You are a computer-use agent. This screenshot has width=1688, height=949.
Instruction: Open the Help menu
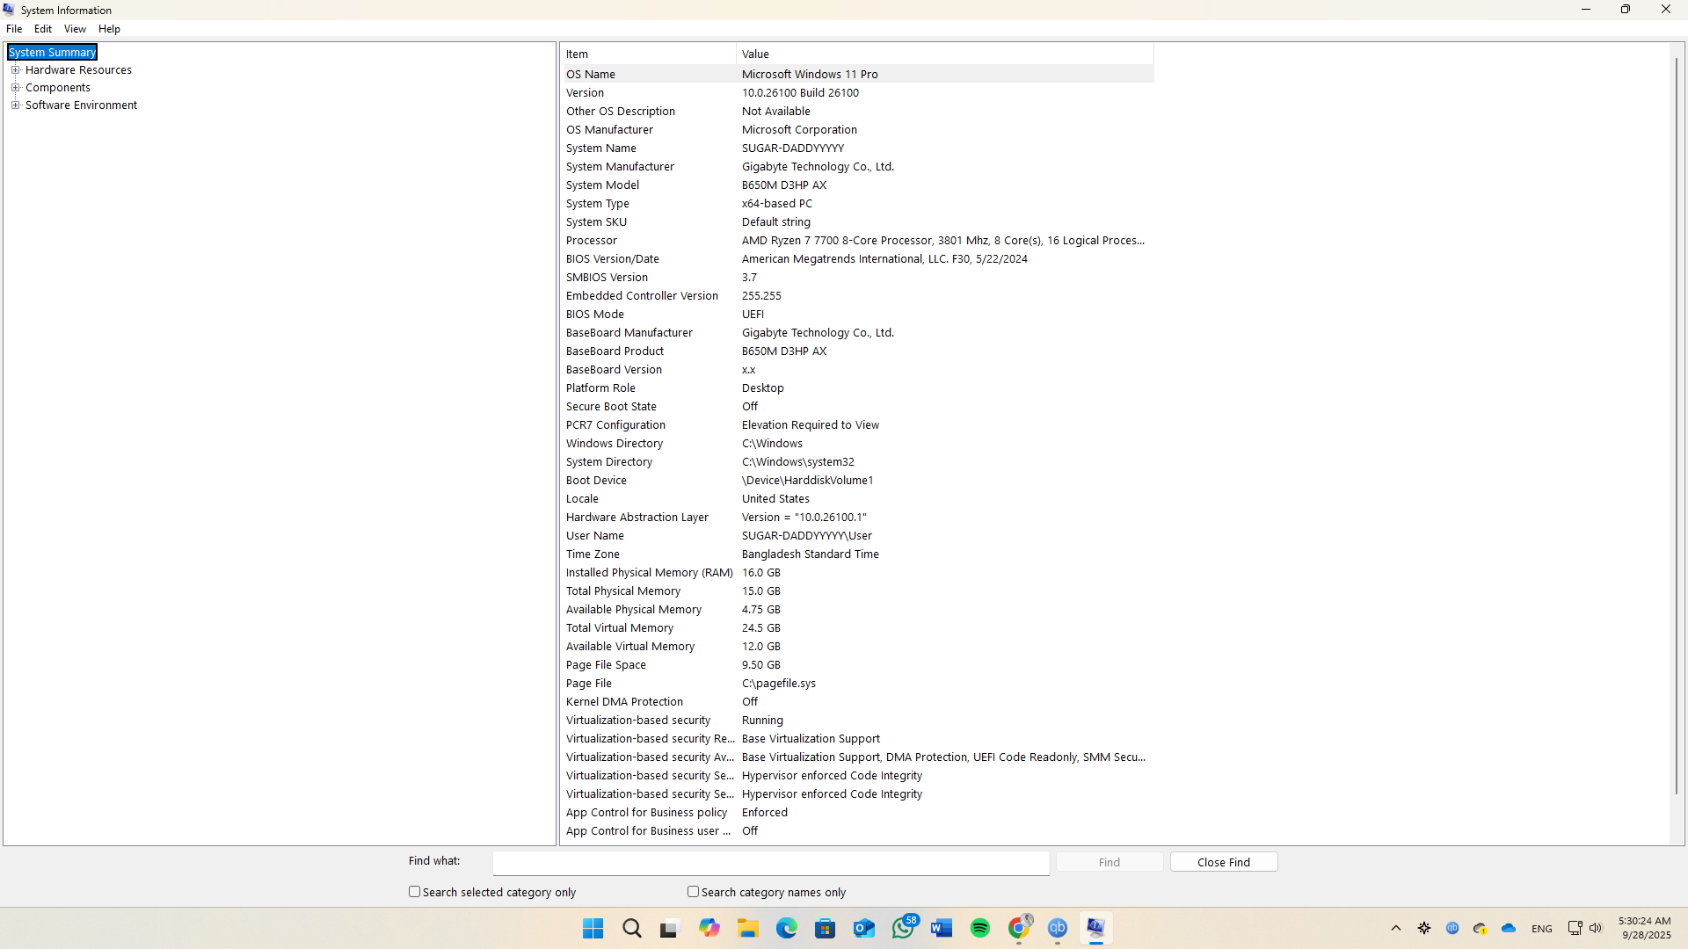[109, 29]
